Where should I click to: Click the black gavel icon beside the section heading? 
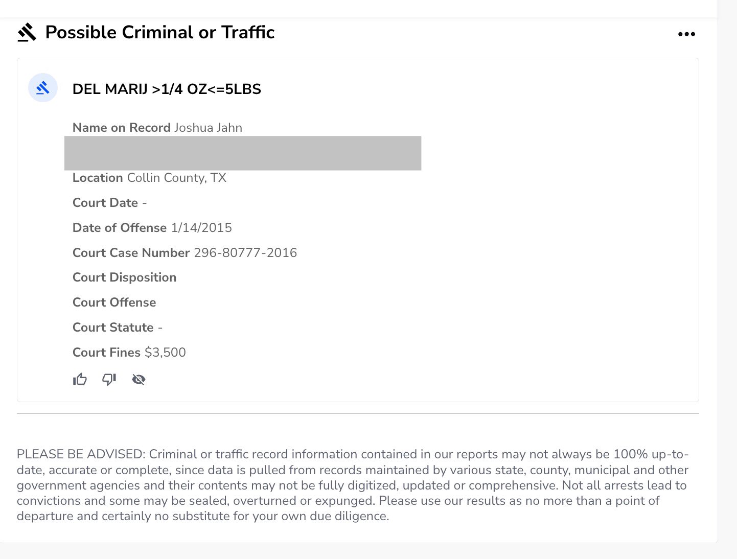[27, 32]
